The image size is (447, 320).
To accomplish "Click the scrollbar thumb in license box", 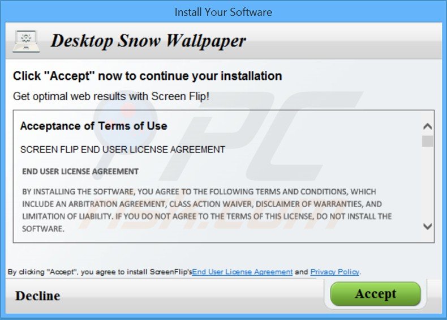I will tap(427, 141).
